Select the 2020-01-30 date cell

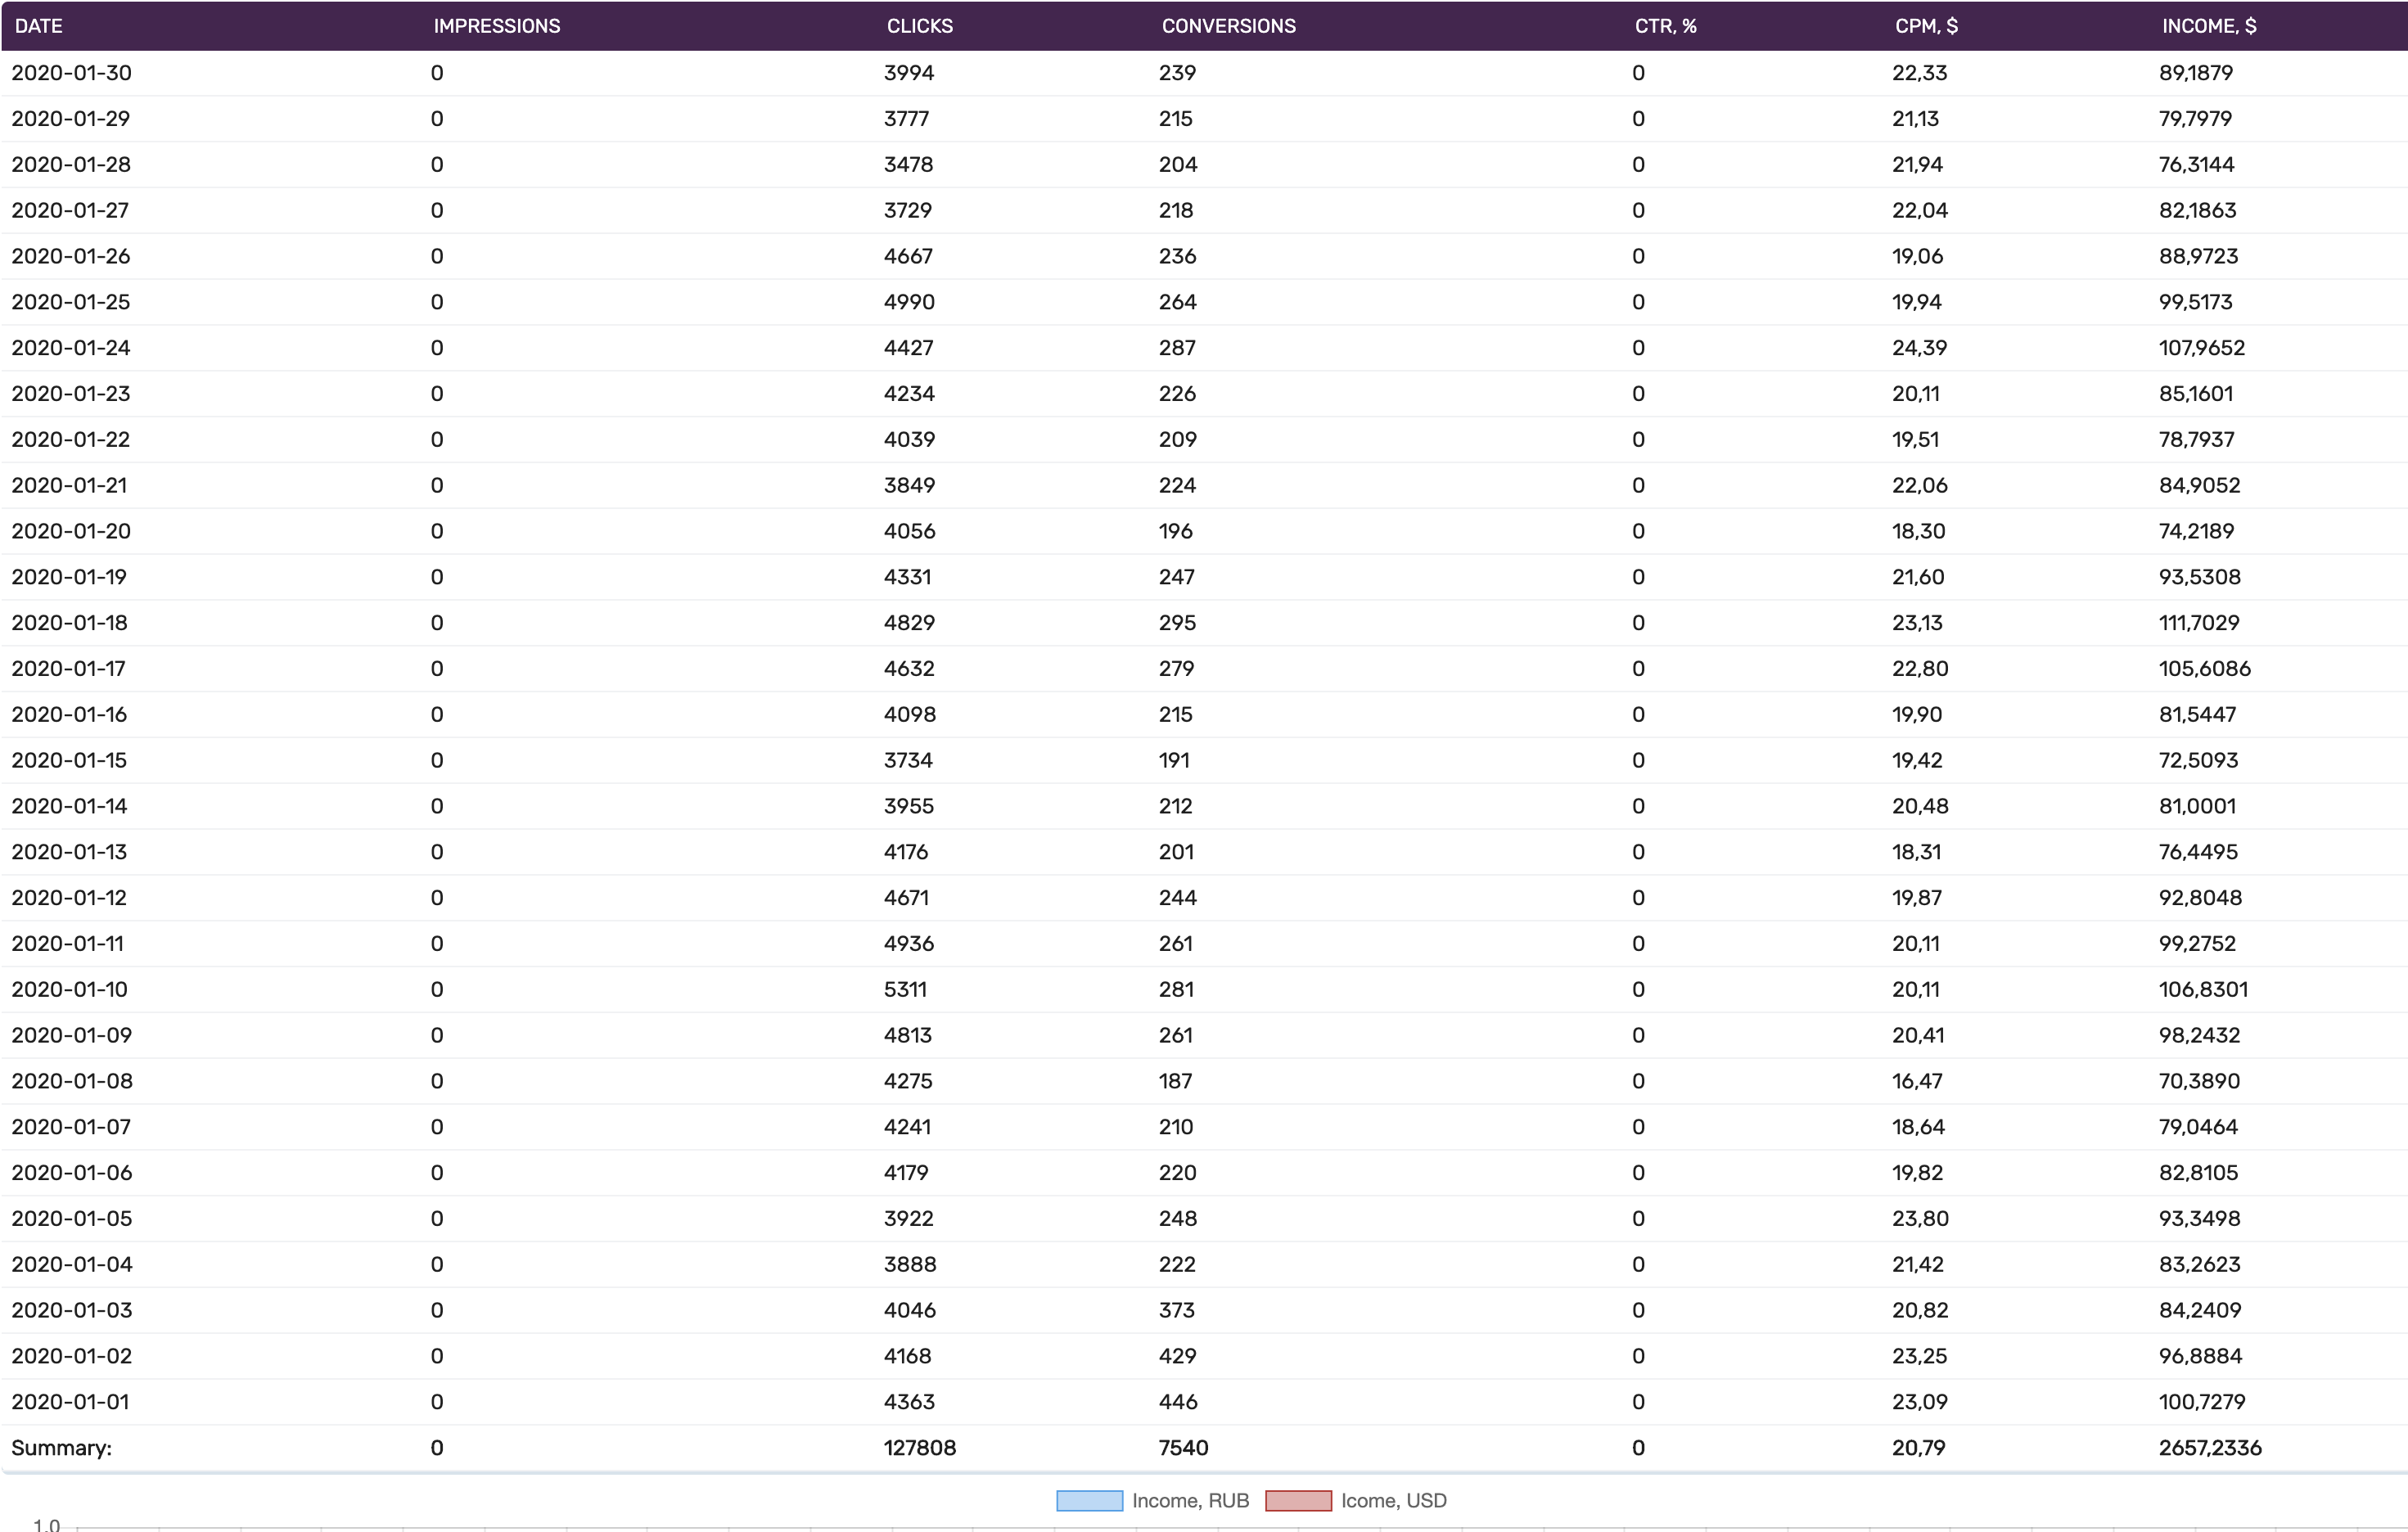click(71, 73)
